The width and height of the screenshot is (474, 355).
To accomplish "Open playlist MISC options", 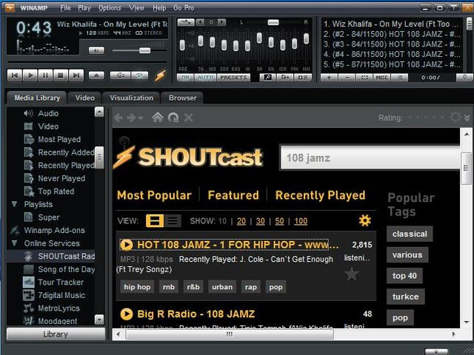I will point(382,78).
